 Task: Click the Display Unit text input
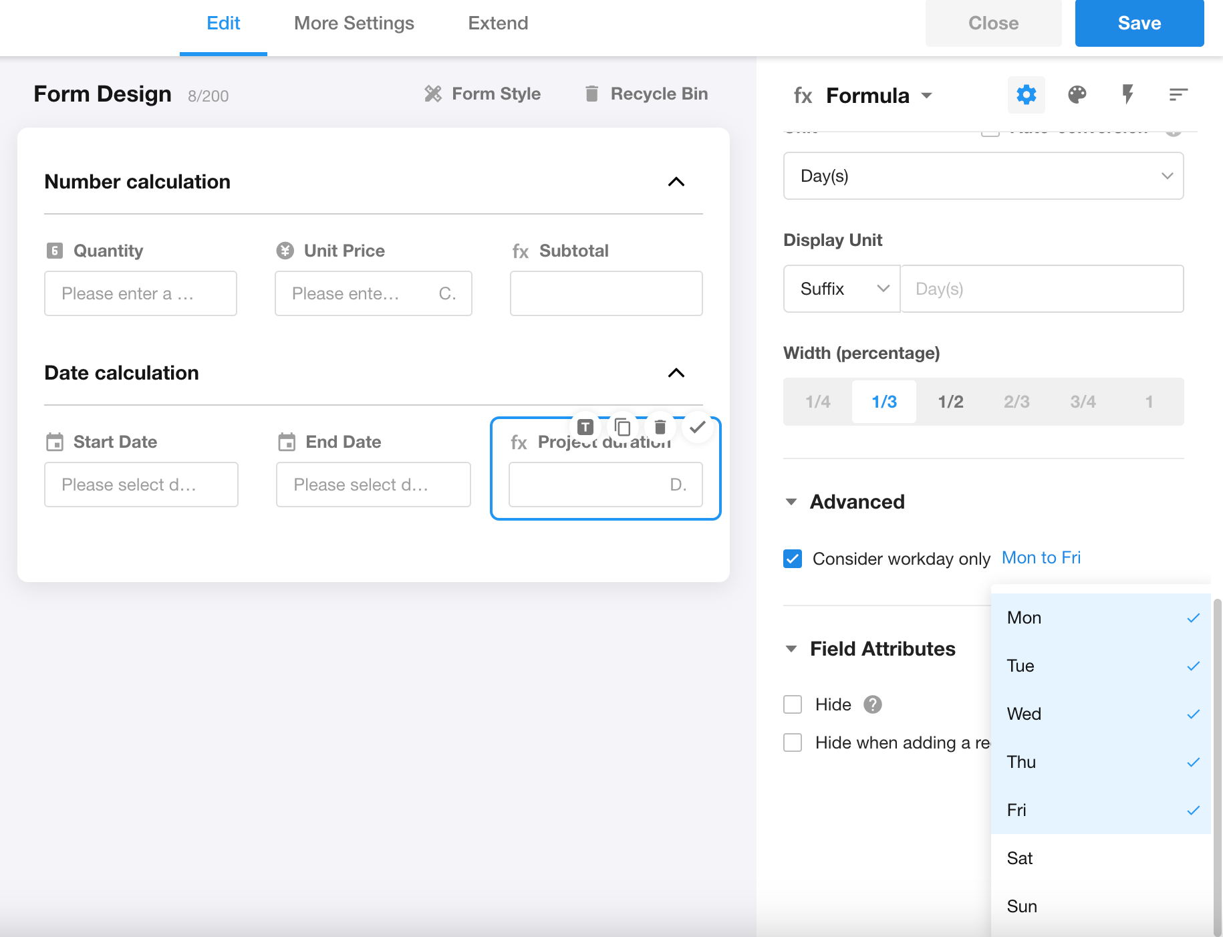(x=1041, y=289)
